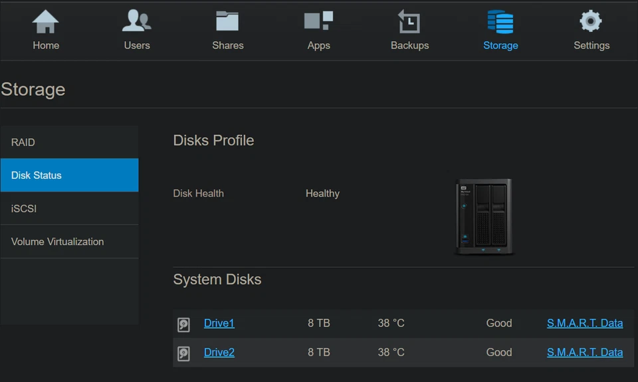This screenshot has height=382, width=638.
Task: Go to the Home nav label
Action: tap(46, 45)
